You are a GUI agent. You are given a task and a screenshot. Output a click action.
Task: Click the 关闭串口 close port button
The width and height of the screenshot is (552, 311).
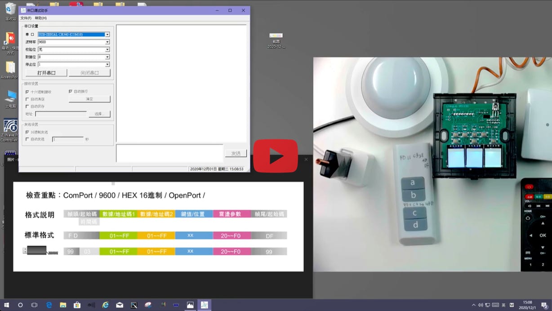pos(89,73)
